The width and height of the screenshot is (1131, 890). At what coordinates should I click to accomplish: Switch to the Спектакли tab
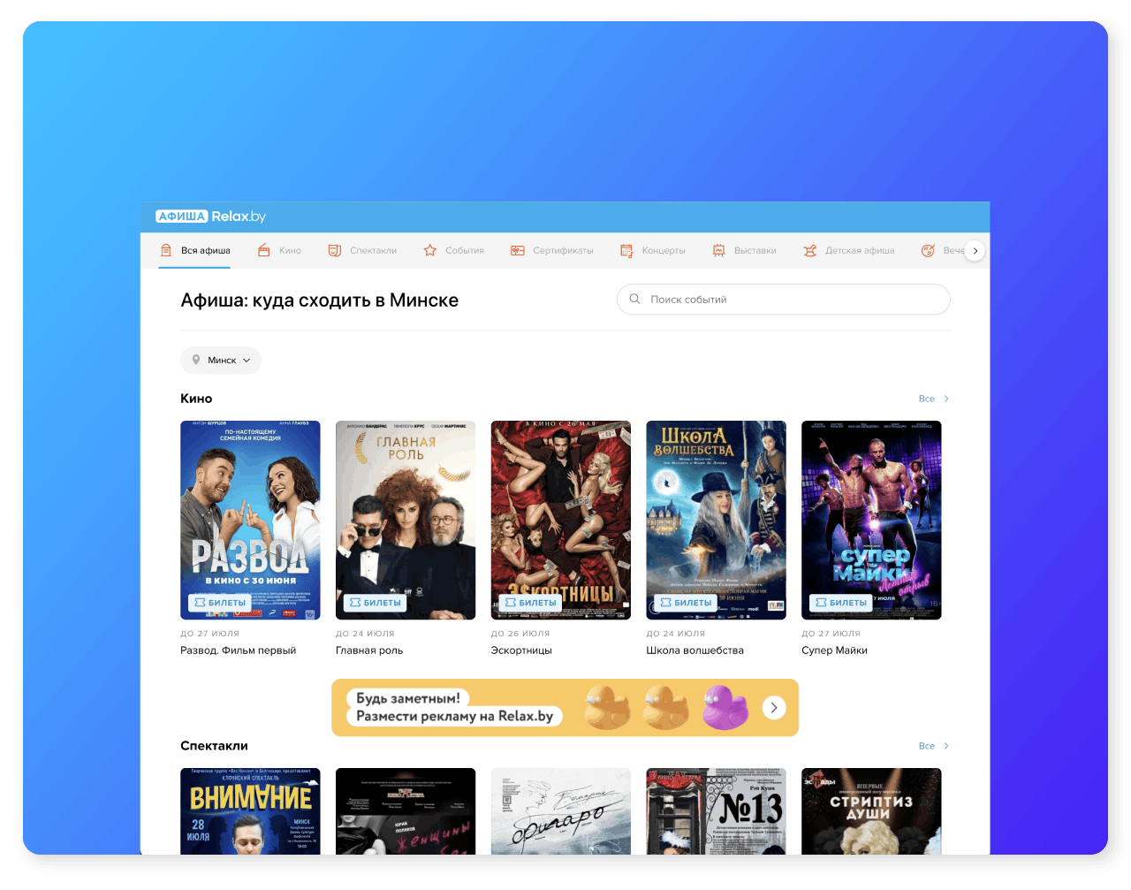pyautogui.click(x=362, y=250)
